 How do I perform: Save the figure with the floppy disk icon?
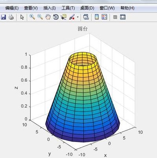click(x=4, y=17)
